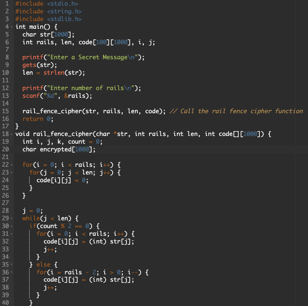The height and width of the screenshot is (306, 308).
Task: Click 'j = 0;' on line 28
Action: 32,211
